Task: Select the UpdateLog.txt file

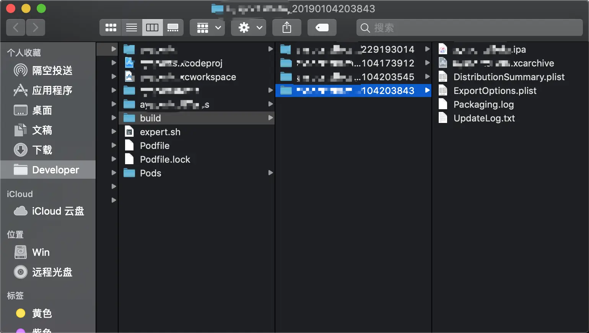Action: [x=510, y=118]
